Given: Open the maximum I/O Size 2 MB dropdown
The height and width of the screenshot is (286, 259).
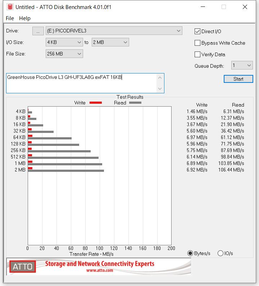Looking at the screenshot, I should 110,42.
